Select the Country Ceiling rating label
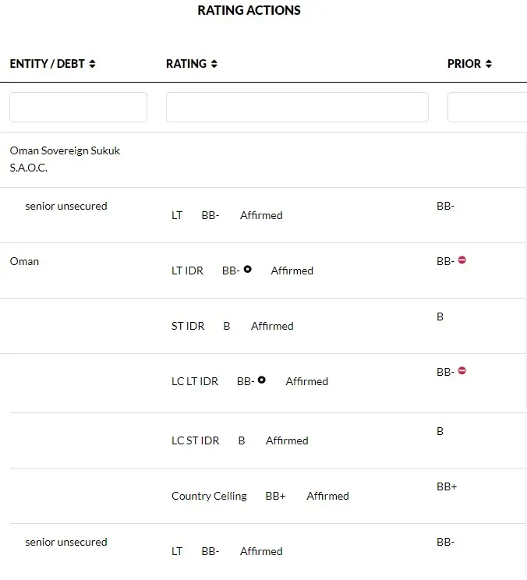Image resolution: width=527 pixels, height=580 pixels. coord(209,496)
